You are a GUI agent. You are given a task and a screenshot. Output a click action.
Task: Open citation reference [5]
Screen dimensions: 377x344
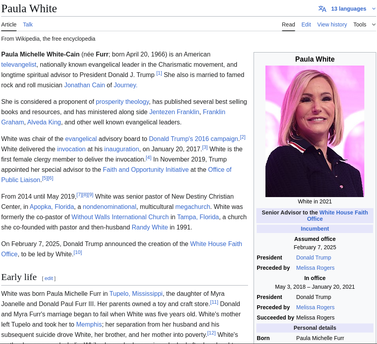pos(45,179)
